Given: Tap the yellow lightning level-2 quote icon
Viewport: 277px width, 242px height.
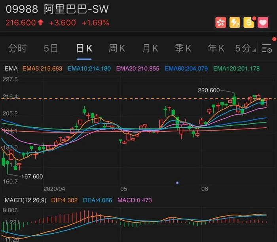Looking at the screenshot, I should [235, 23].
